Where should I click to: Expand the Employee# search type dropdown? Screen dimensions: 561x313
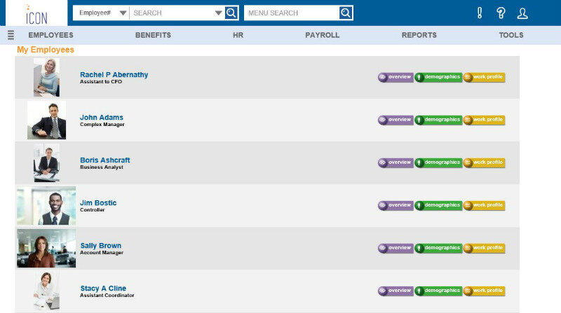point(102,13)
